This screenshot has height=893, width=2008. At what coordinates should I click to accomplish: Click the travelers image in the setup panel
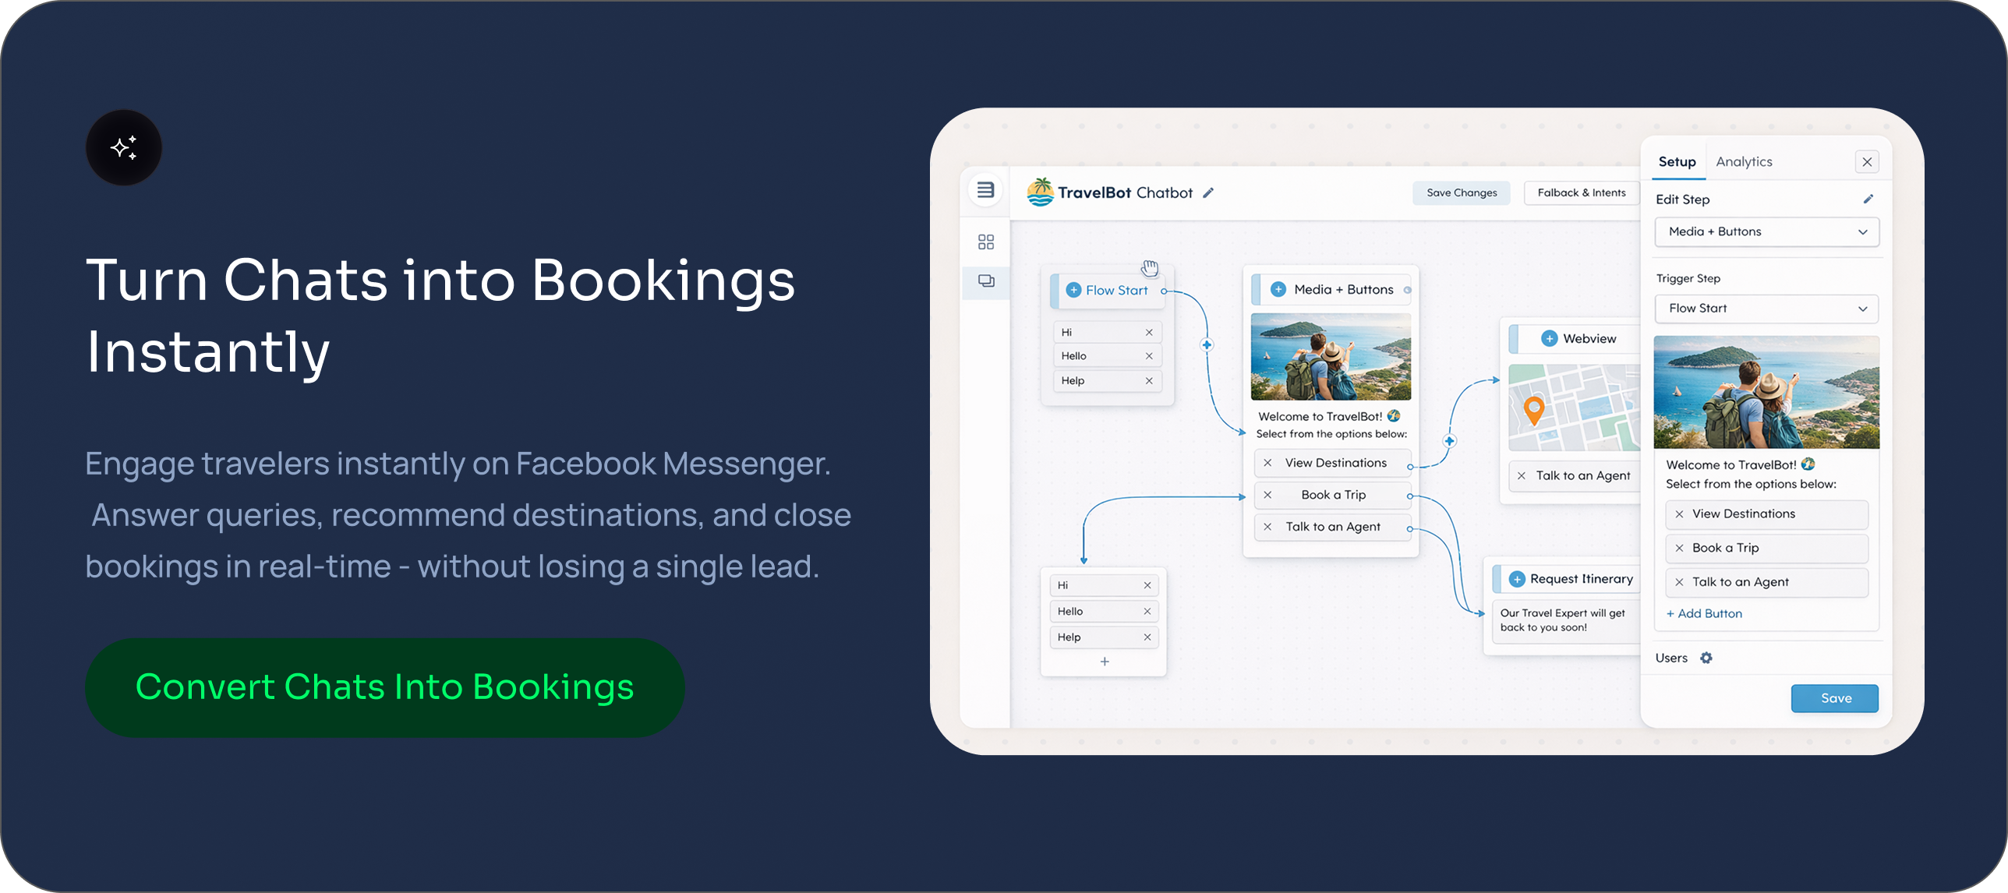pos(1766,392)
